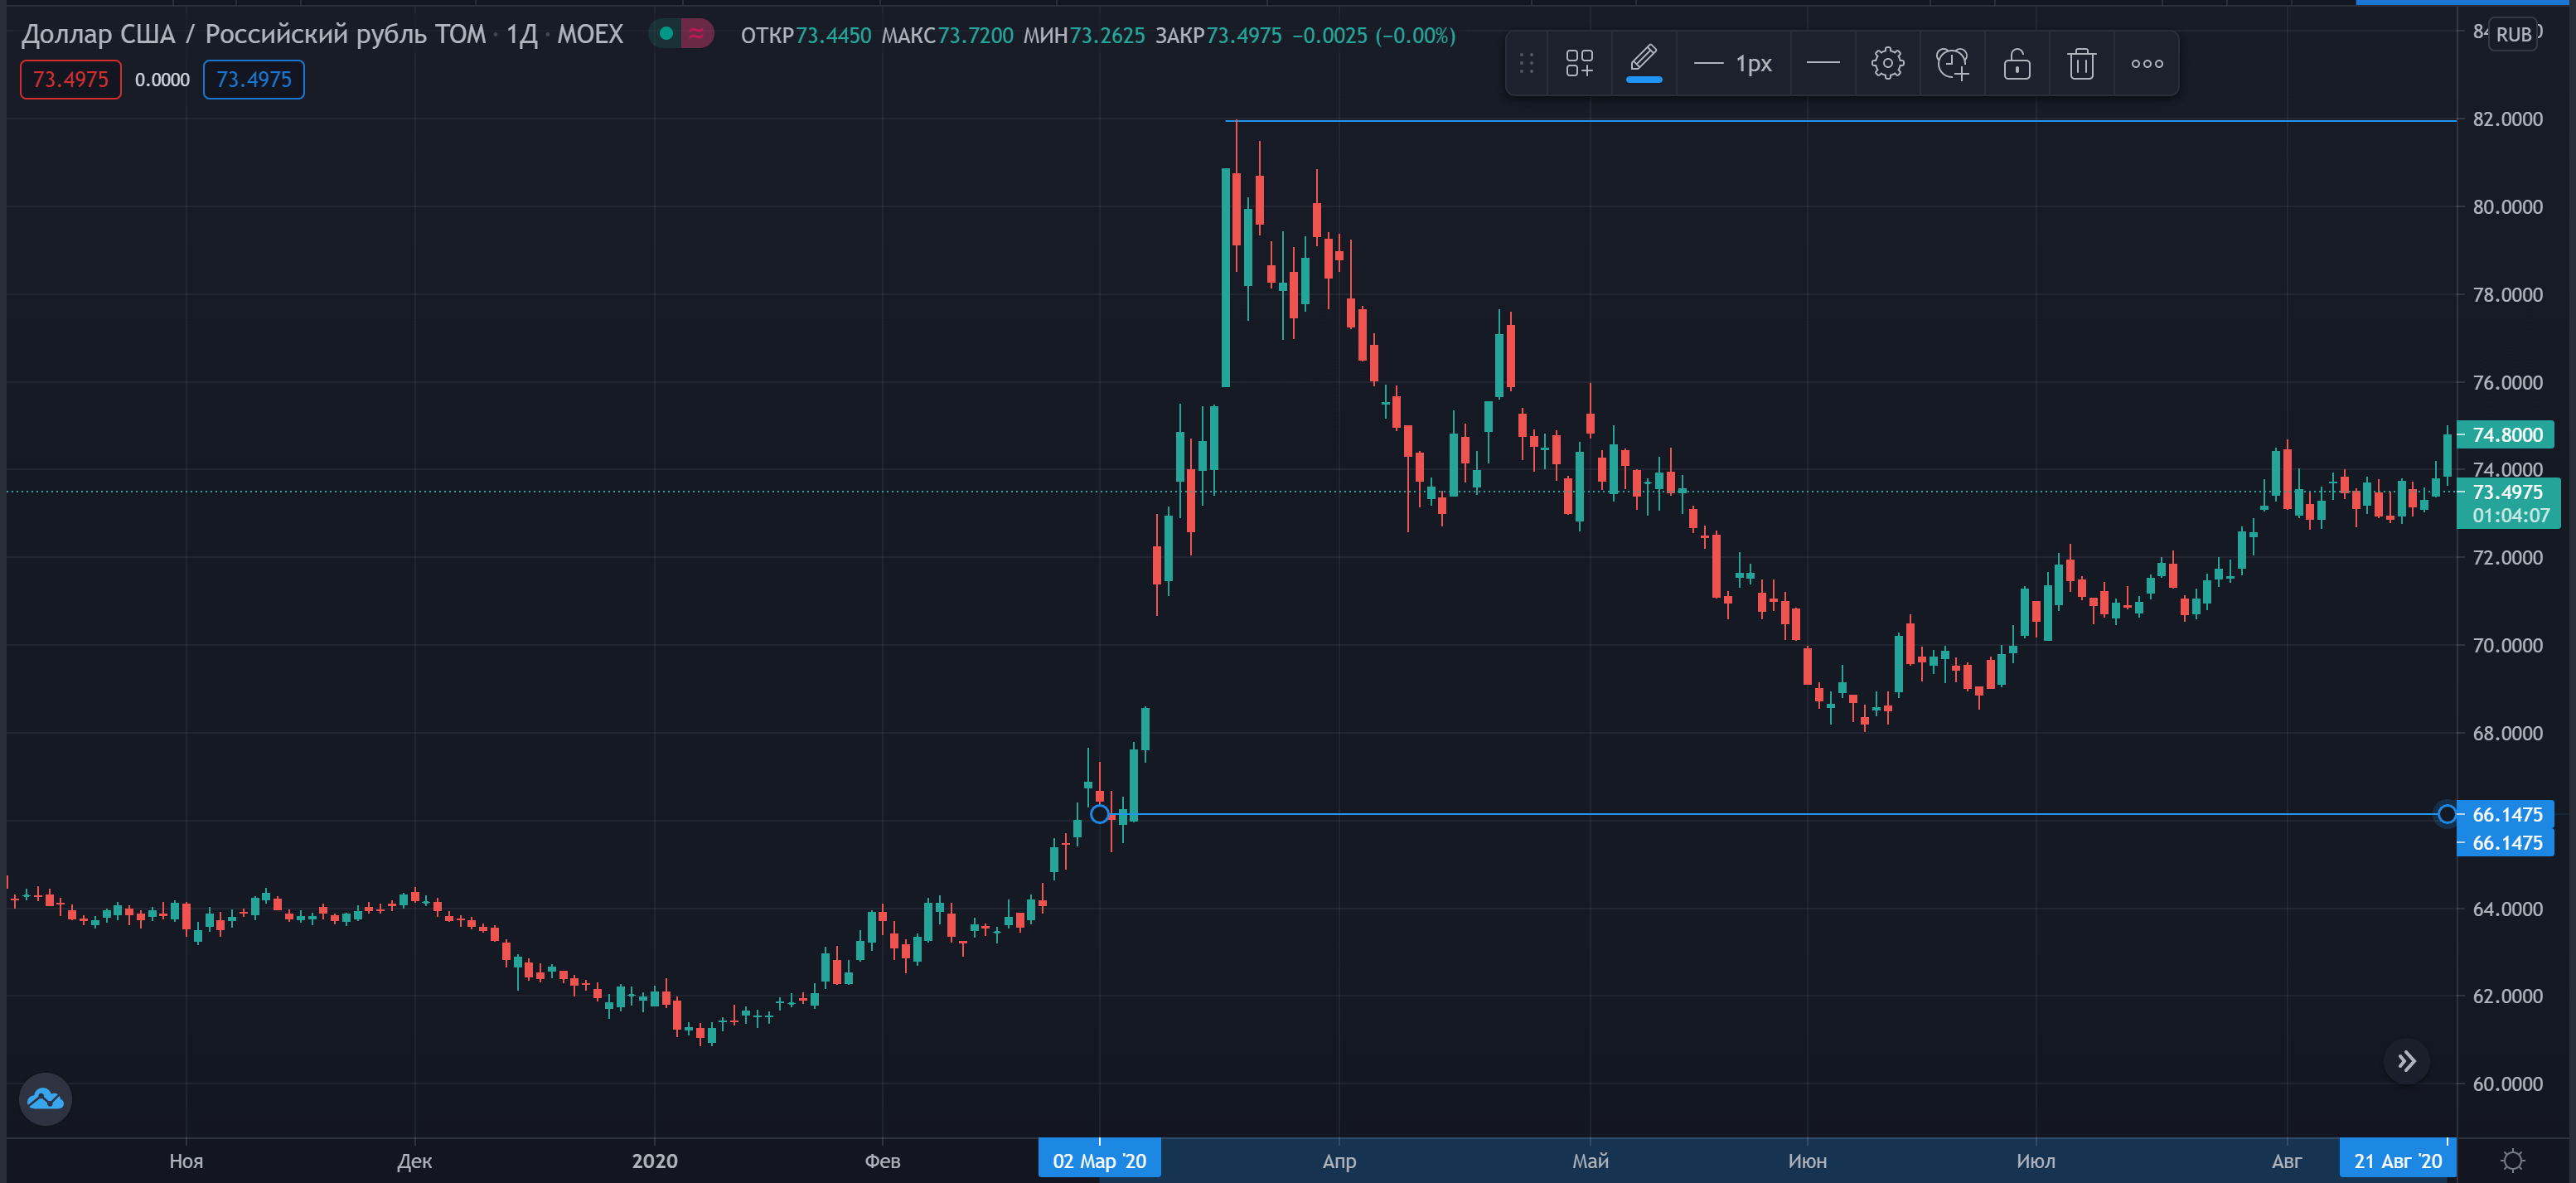2576x1183 pixels.
Task: Open the drawing templates icon in floating toolbar
Action: [1579, 64]
